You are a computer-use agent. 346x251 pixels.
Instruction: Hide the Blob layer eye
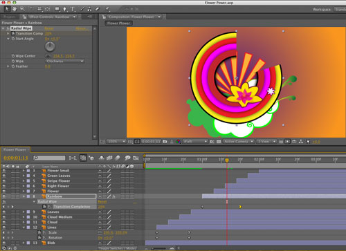pyautogui.click(x=4, y=243)
